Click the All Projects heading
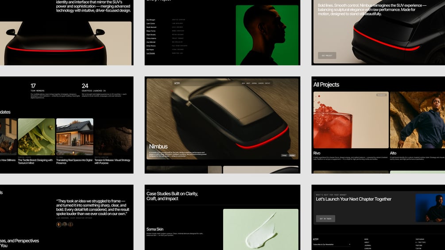Viewport: 445px width, 250px height. [x=326, y=85]
